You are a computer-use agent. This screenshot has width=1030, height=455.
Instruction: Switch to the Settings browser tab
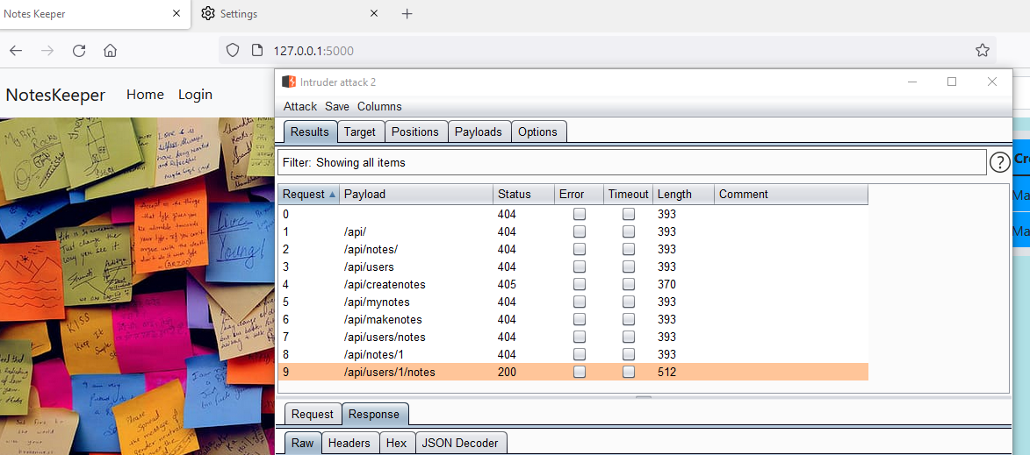289,14
